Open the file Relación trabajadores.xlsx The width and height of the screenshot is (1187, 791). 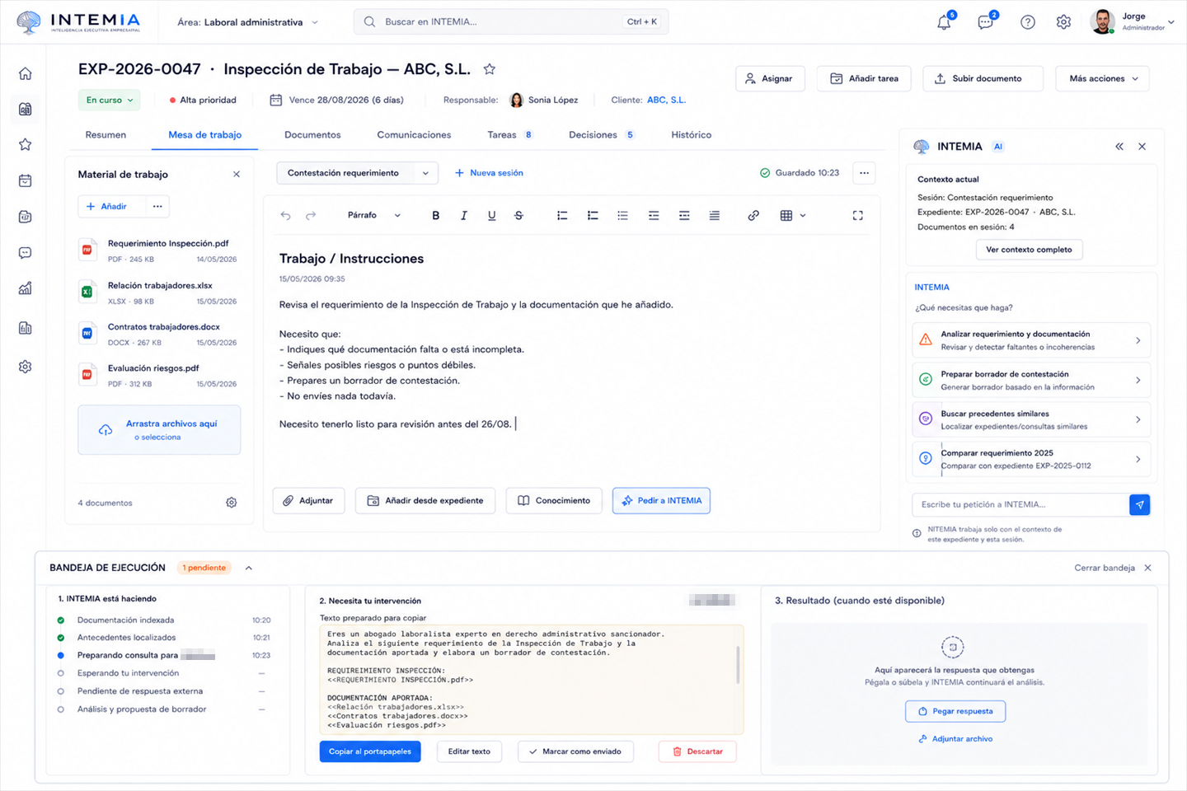point(157,293)
